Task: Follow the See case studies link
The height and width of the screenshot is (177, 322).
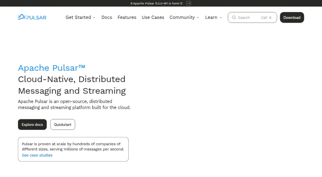Action: [x=37, y=155]
